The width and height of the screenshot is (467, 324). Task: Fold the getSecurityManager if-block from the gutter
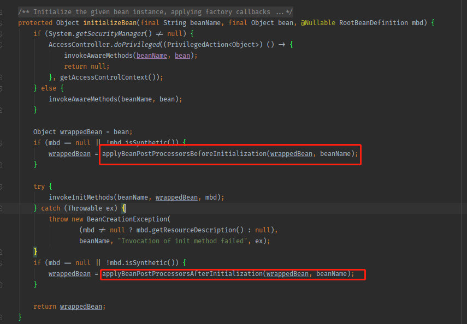tap(1, 34)
